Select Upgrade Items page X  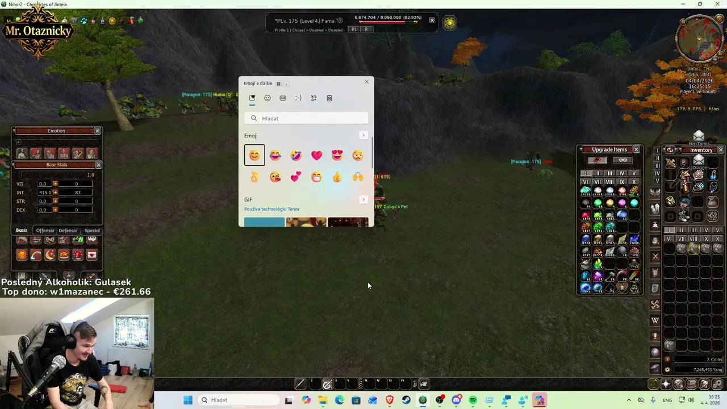(x=634, y=182)
